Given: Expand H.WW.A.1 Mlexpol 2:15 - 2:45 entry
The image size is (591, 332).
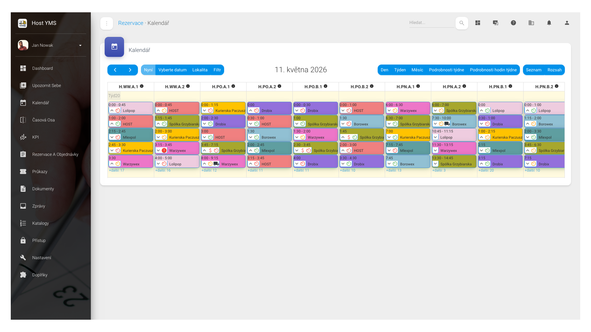Looking at the screenshot, I should 112,137.
